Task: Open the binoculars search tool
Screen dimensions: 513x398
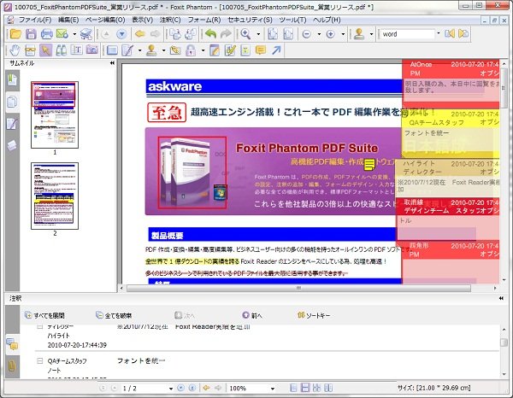Action: point(62,50)
